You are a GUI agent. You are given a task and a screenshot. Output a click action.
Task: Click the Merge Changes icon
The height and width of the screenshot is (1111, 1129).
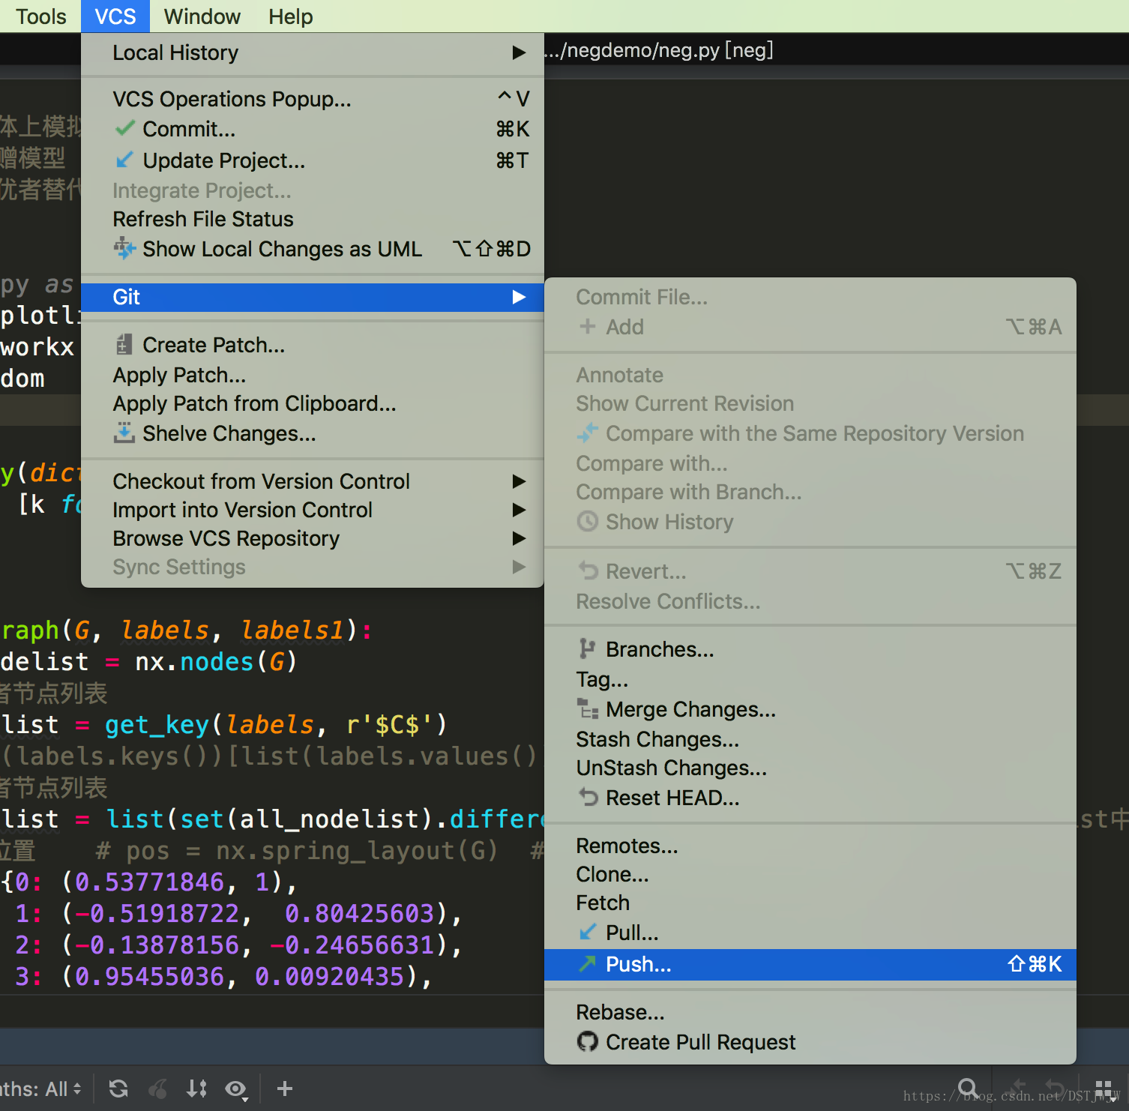[x=588, y=708]
